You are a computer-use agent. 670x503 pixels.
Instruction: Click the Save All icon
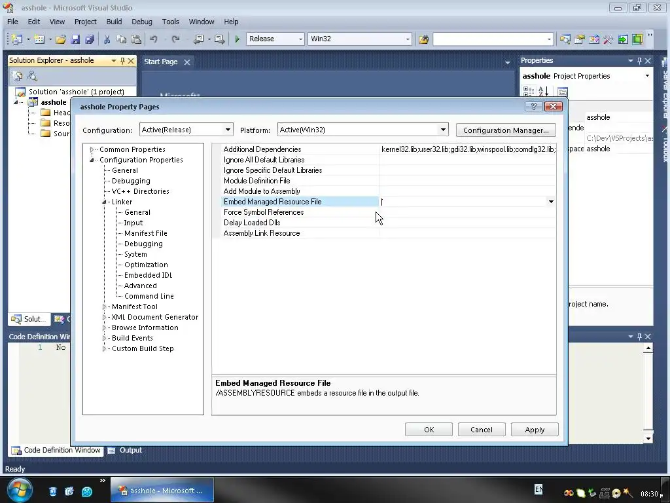[90, 39]
